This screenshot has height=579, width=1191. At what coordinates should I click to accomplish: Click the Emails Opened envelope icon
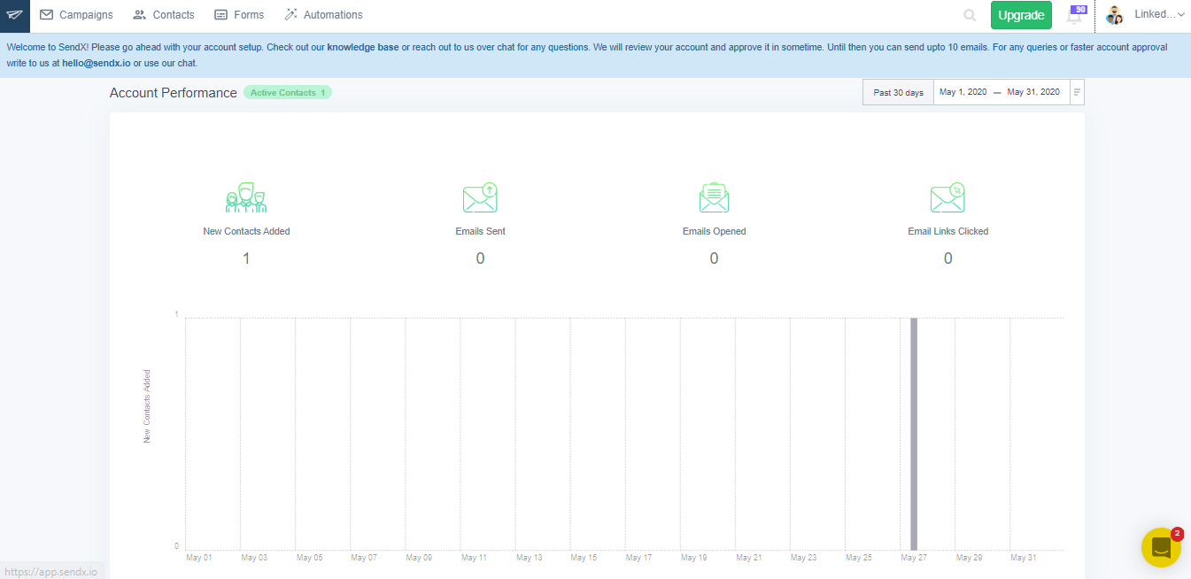714,197
